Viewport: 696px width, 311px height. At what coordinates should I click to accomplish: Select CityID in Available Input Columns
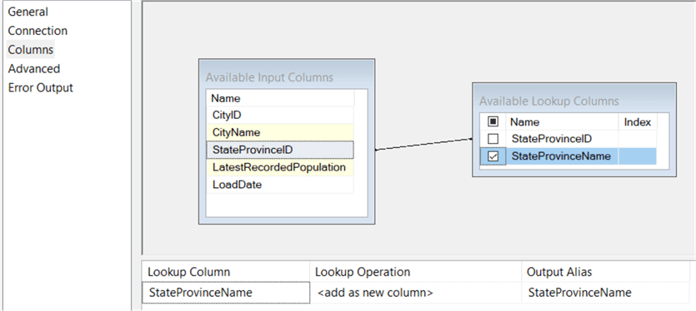pos(280,116)
